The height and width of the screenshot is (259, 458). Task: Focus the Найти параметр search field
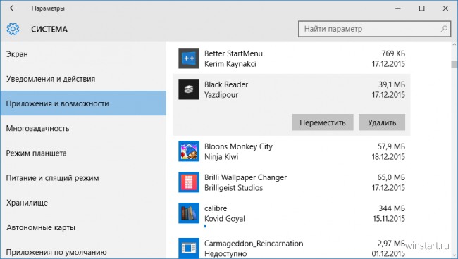point(374,29)
